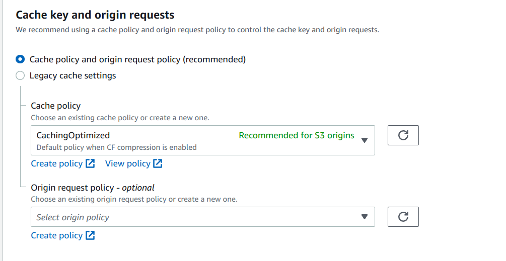Select the Legacy cache settings radio button
The height and width of the screenshot is (261, 506).
[20, 76]
